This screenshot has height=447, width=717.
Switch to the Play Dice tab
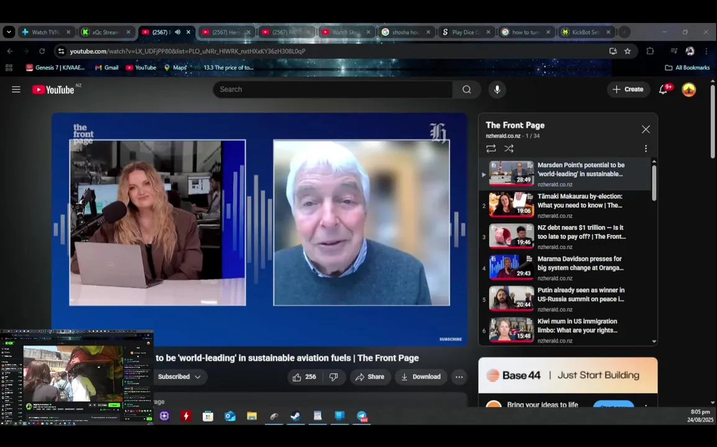coord(465,32)
